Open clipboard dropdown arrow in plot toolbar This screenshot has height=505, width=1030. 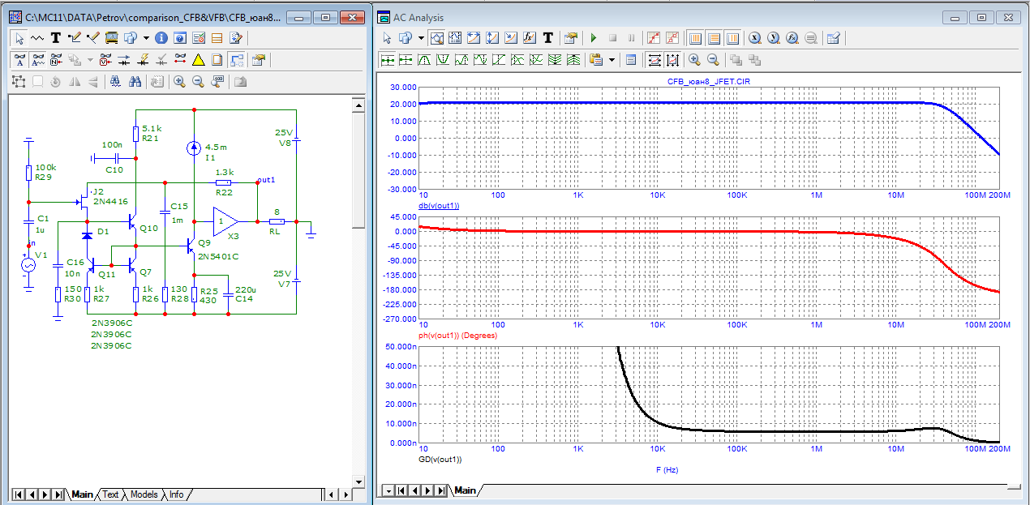611,59
